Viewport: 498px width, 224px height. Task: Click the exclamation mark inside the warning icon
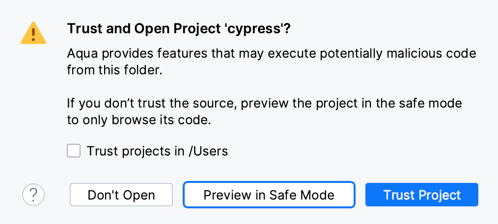coord(33,34)
